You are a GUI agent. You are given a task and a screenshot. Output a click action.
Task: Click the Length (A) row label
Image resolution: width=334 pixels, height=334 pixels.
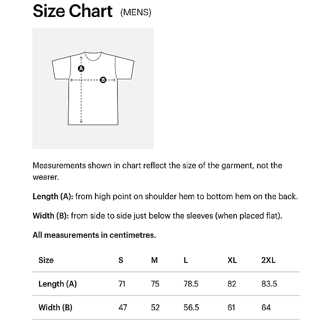tap(58, 284)
